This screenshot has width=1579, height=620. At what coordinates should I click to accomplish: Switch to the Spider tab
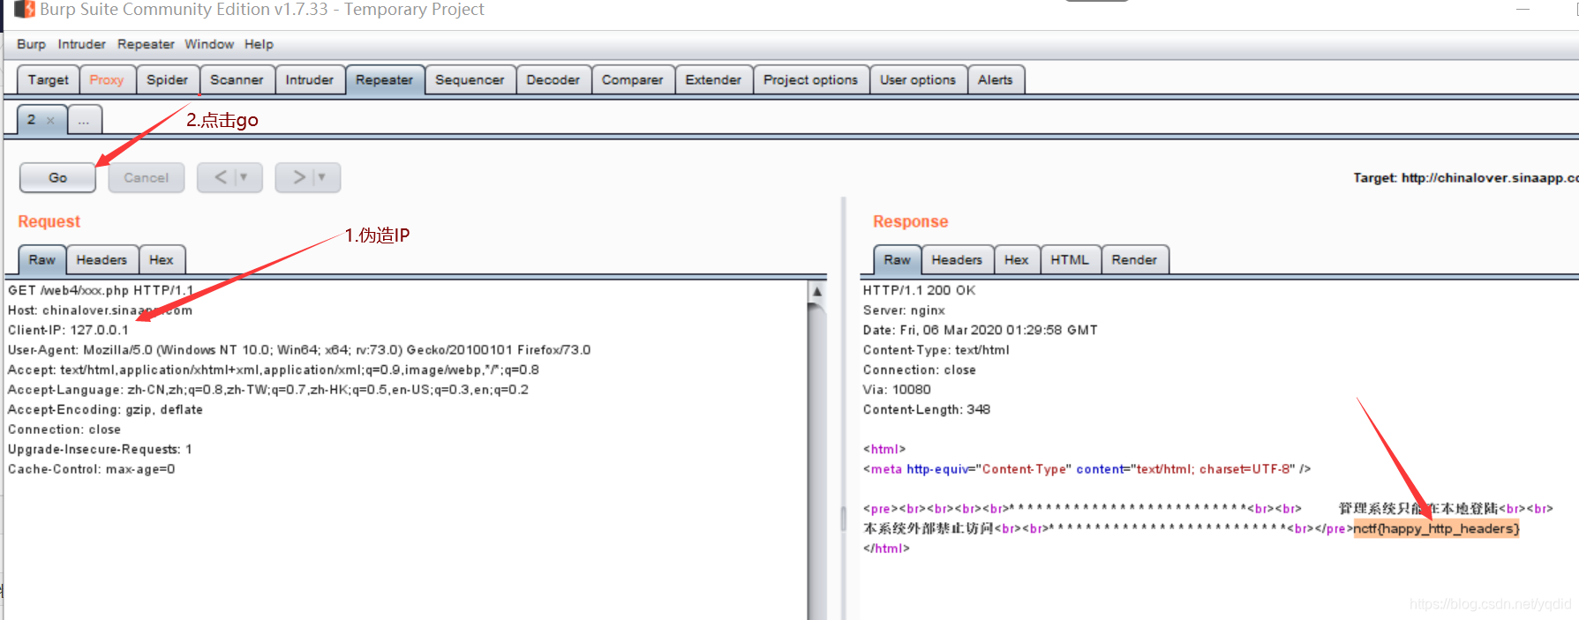coord(168,79)
